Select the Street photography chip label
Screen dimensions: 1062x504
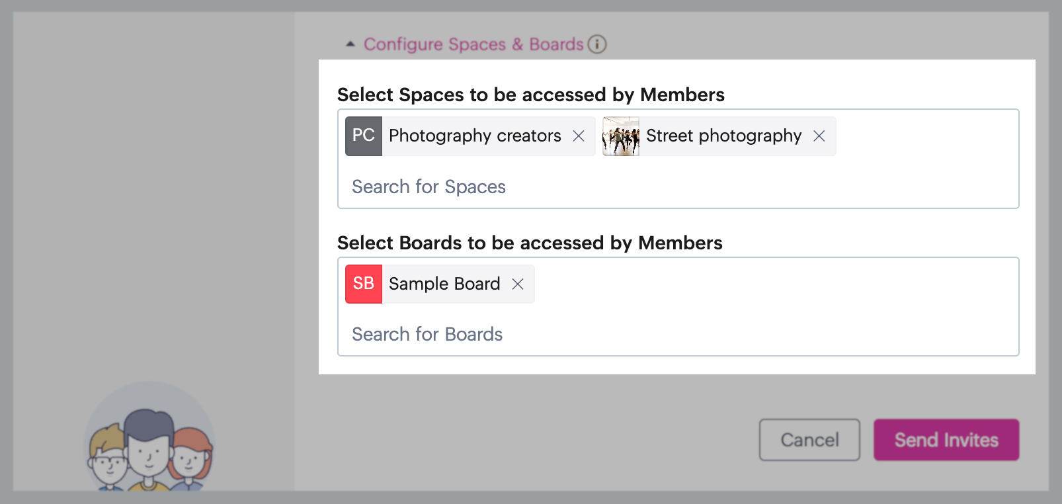723,136
